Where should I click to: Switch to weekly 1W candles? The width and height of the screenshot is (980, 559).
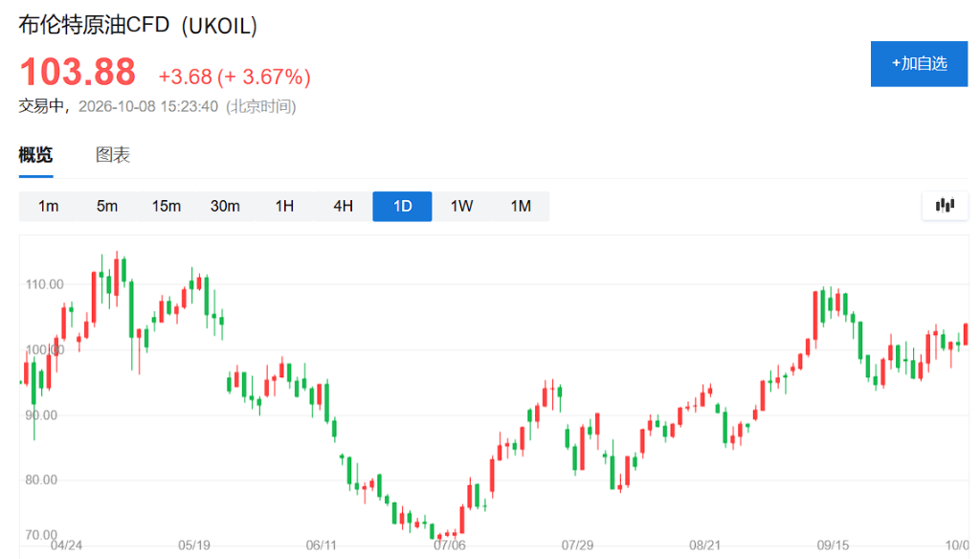click(462, 207)
